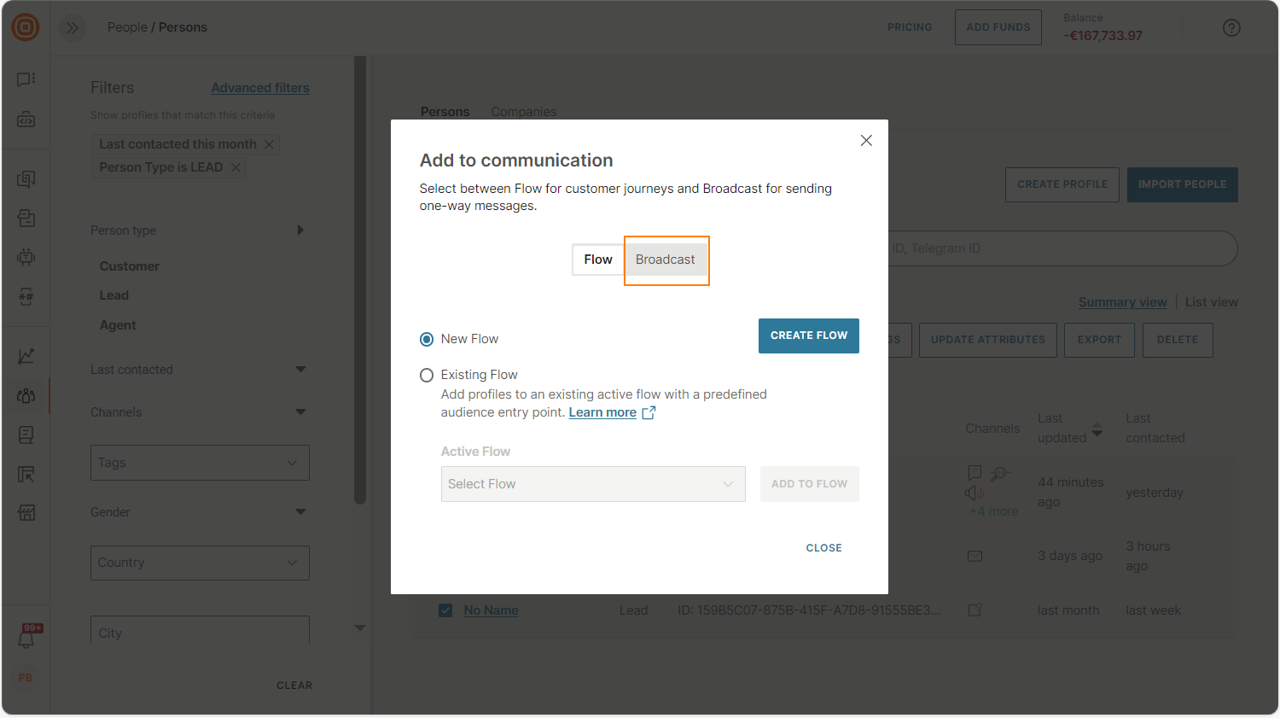The height and width of the screenshot is (718, 1280).
Task: Uncheck the No Name row checkbox
Action: click(x=445, y=610)
